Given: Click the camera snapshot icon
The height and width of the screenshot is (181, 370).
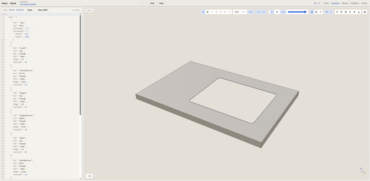Looking at the screenshot, I should pos(365,12).
